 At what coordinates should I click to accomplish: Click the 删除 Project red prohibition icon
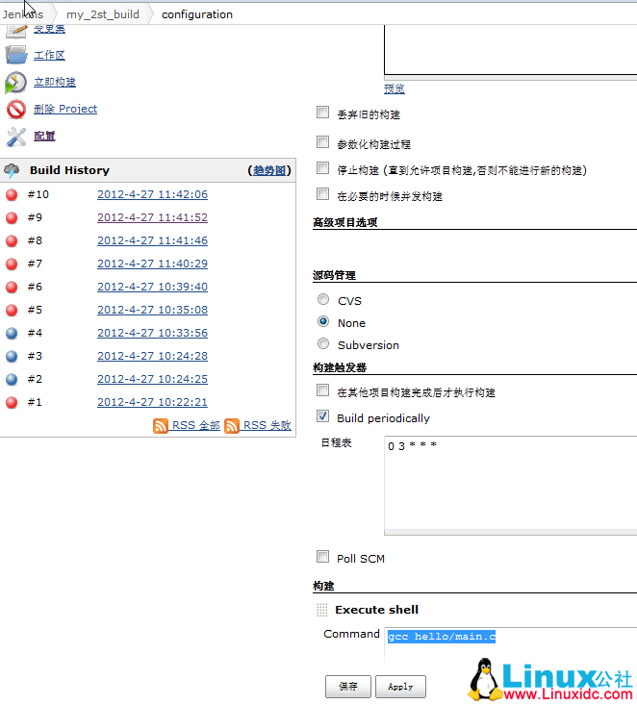[x=16, y=109]
